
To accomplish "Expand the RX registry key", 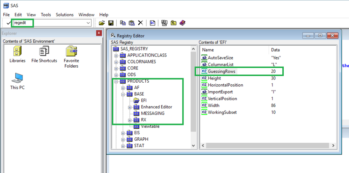I will pos(130,120).
